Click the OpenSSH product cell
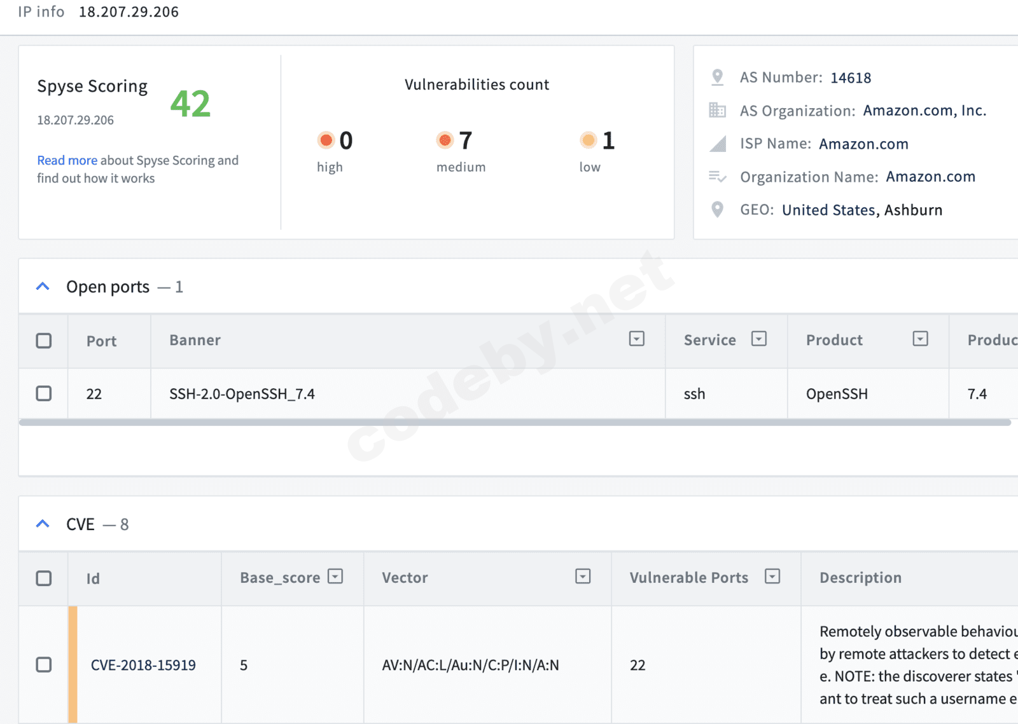Screen dimensions: 1018x724 click(868, 393)
